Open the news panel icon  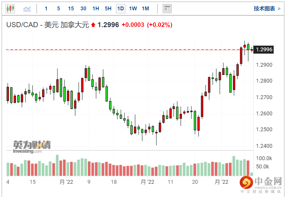click(x=167, y=9)
